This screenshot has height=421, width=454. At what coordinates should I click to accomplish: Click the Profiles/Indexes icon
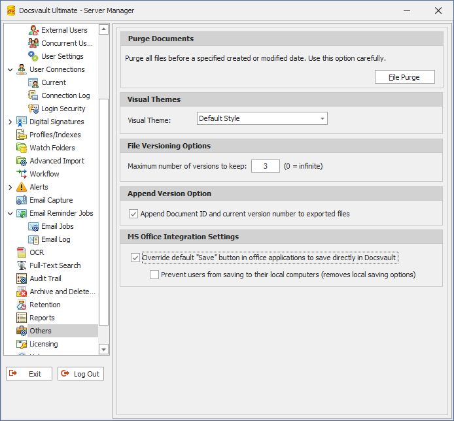pos(22,135)
